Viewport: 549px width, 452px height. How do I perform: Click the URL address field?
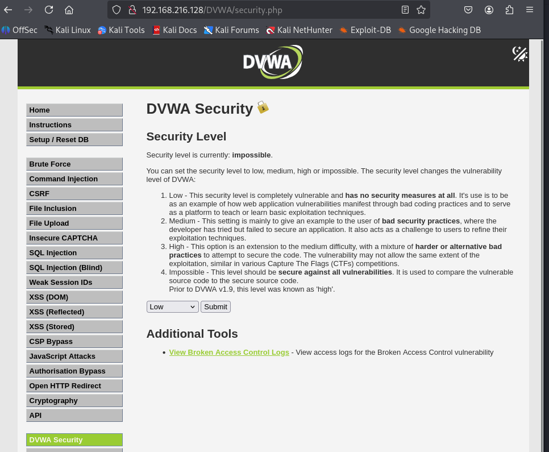[269, 10]
